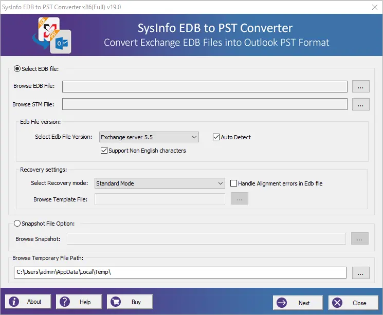Click the temporary file path input field
Screen dimensions: 383x315
180,272
